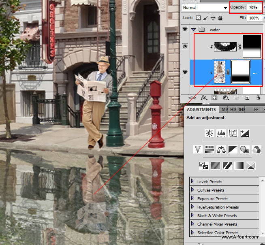Screen dimensions: 265x245
Task: Select the ripple layer gradient mask thumbnail
Action: tap(252, 47)
